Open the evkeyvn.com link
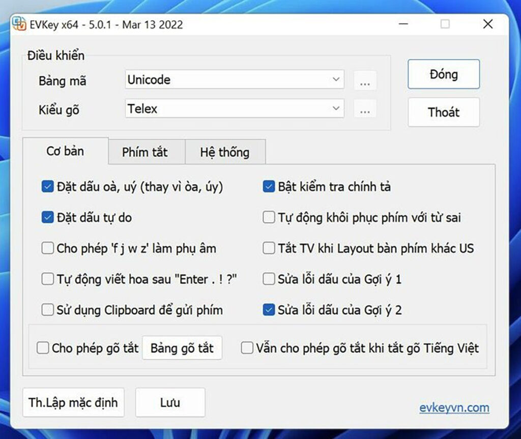Image resolution: width=521 pixels, height=439 pixels. 454,408
